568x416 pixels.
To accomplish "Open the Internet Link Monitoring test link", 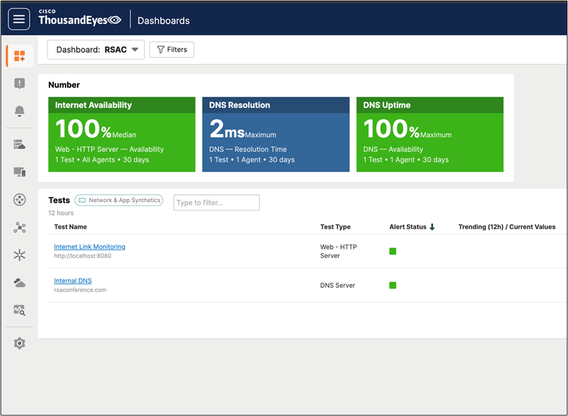I will (89, 247).
